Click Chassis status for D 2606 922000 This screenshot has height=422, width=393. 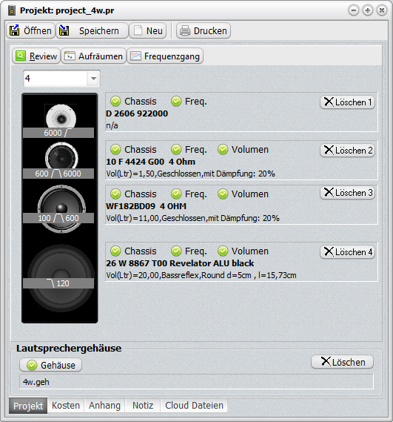coord(133,102)
